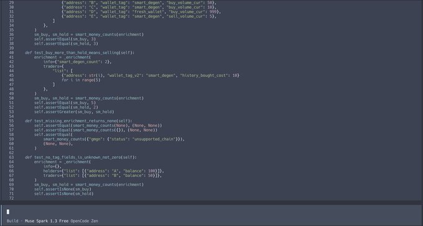Click 'enrichment = _enrichment(' on line 64

point(63,162)
